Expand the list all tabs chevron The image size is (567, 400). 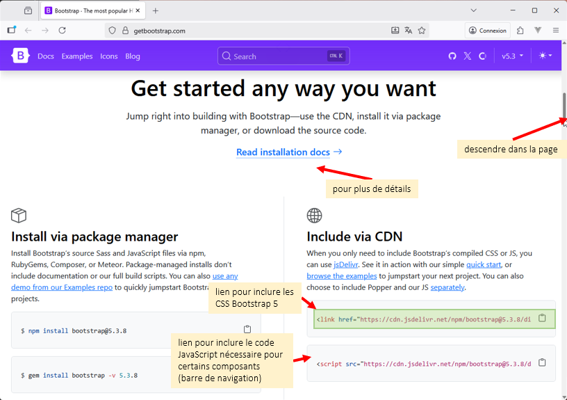point(474,10)
